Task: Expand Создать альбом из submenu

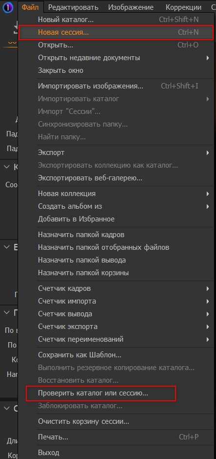Action: coord(116,206)
